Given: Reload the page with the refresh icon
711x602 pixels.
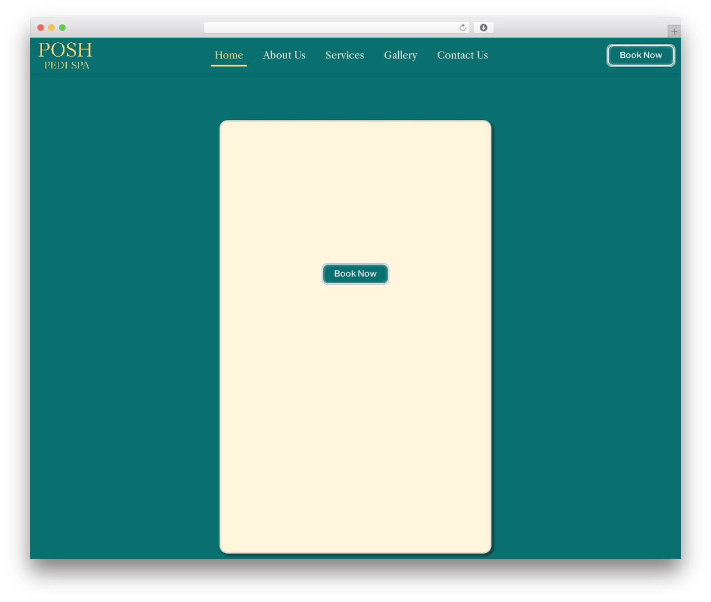Looking at the screenshot, I should coord(463,28).
